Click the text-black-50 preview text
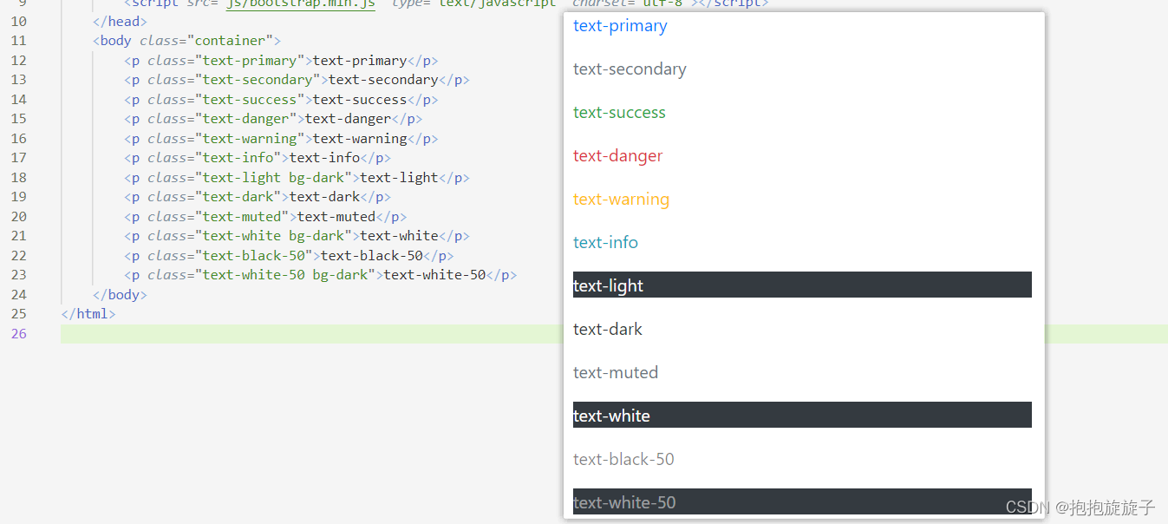 click(623, 460)
